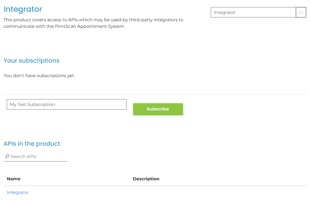This screenshot has width=310, height=201.
Task: Click the Description column header
Action: click(x=146, y=179)
